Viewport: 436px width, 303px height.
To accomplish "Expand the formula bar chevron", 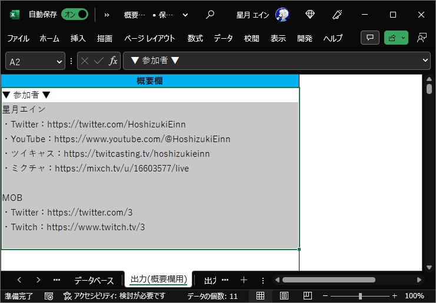I will click(x=425, y=60).
